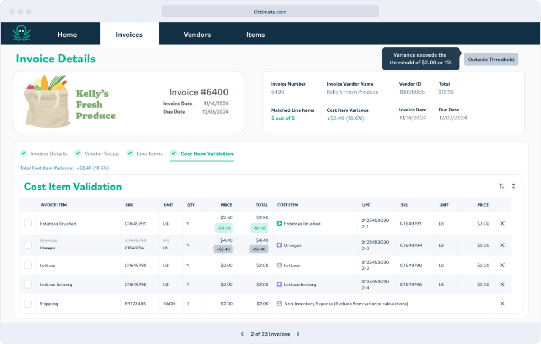Go to the Line Items step
This screenshot has height=344, width=541.
(x=150, y=154)
